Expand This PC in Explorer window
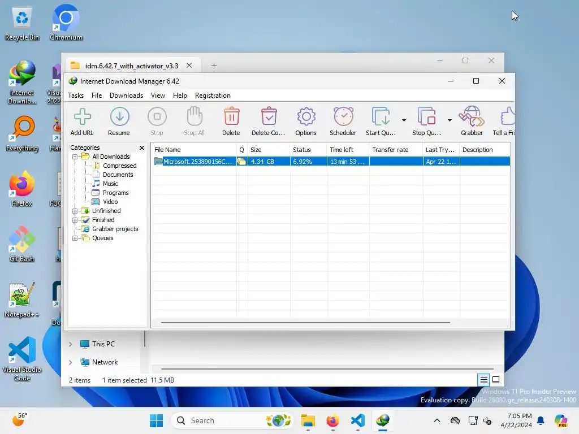Viewport: 579px width, 434px height. 71,344
